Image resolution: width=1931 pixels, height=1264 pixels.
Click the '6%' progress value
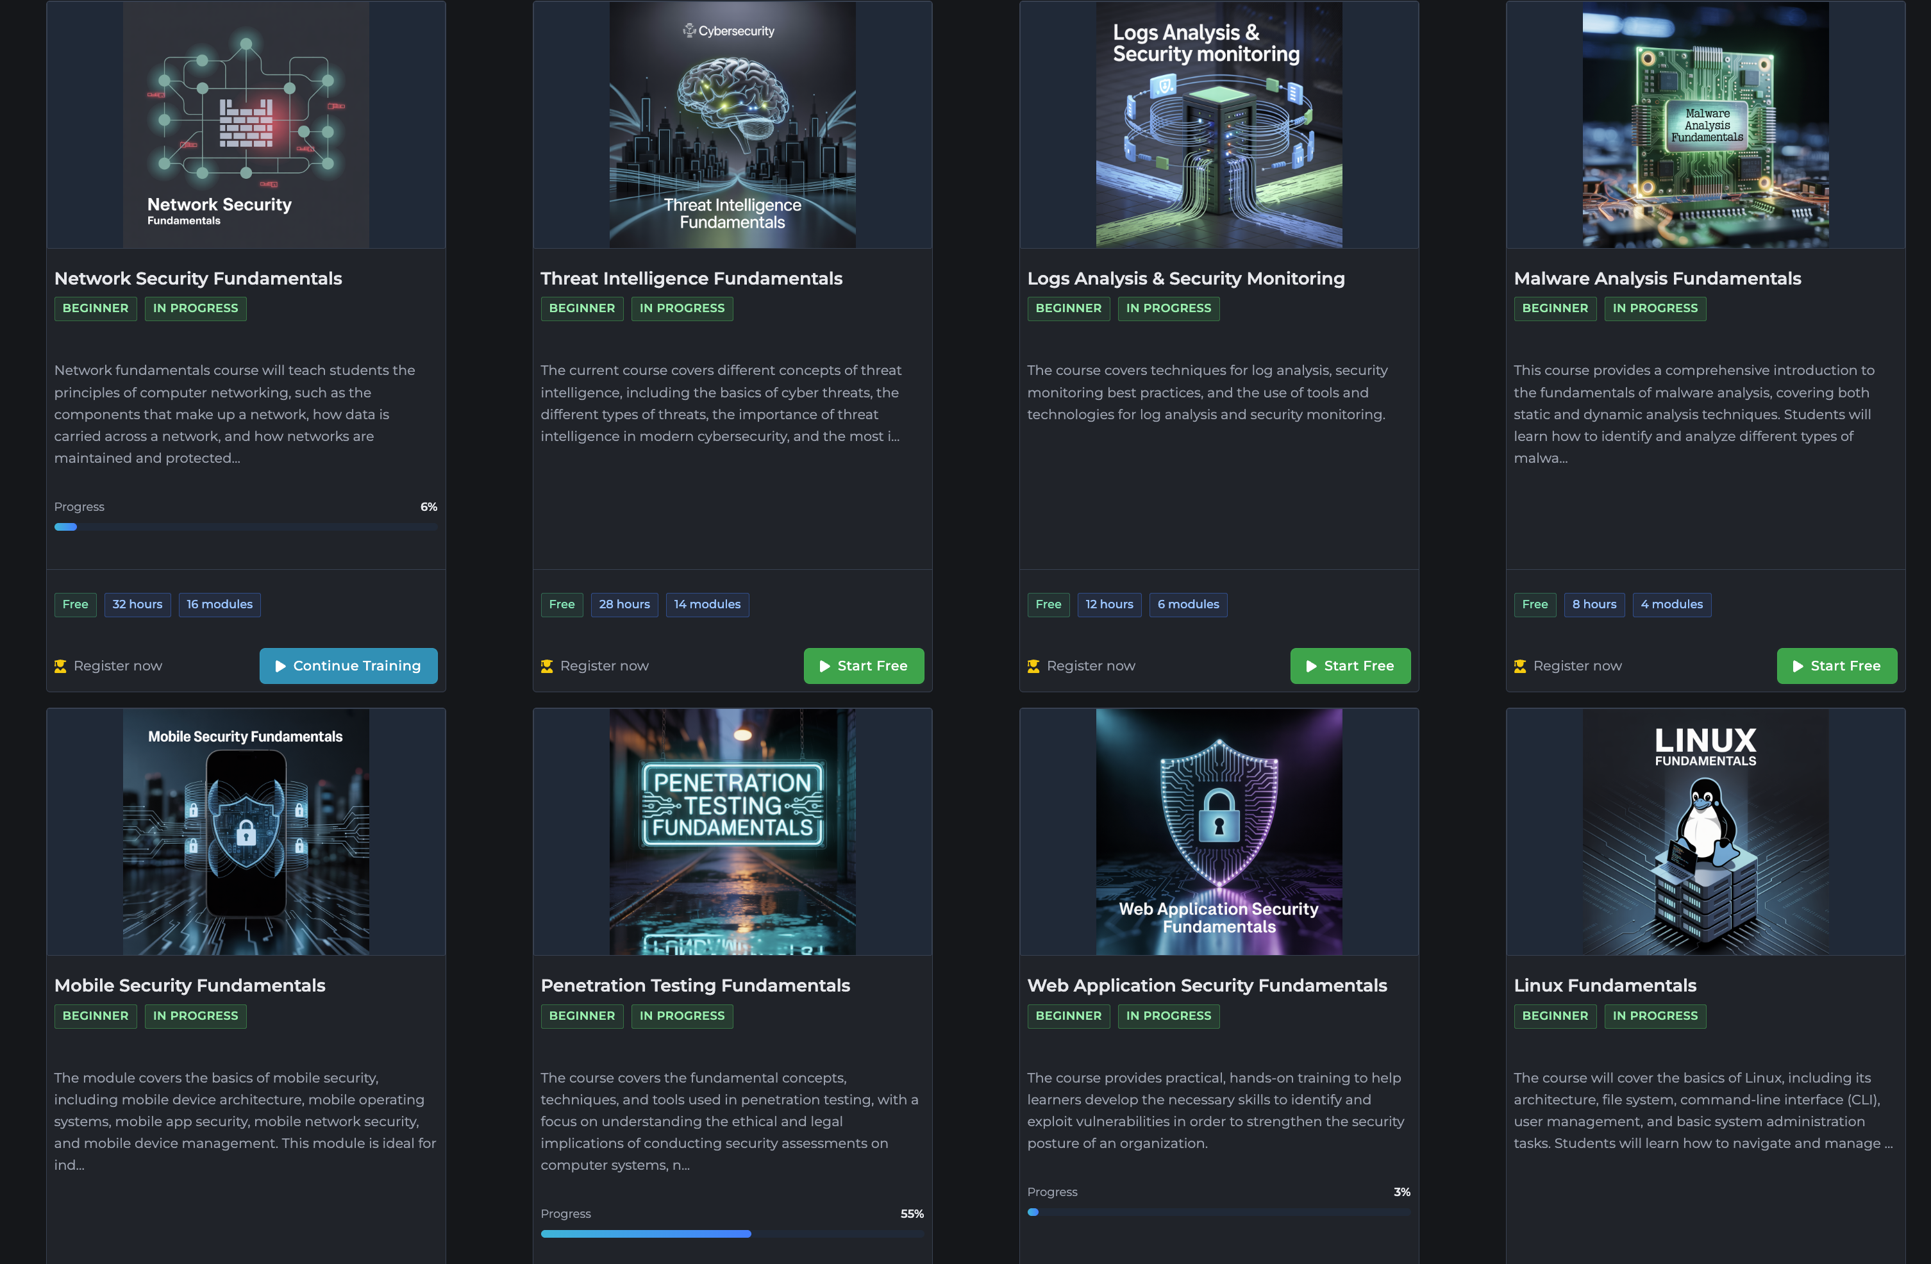(x=428, y=507)
